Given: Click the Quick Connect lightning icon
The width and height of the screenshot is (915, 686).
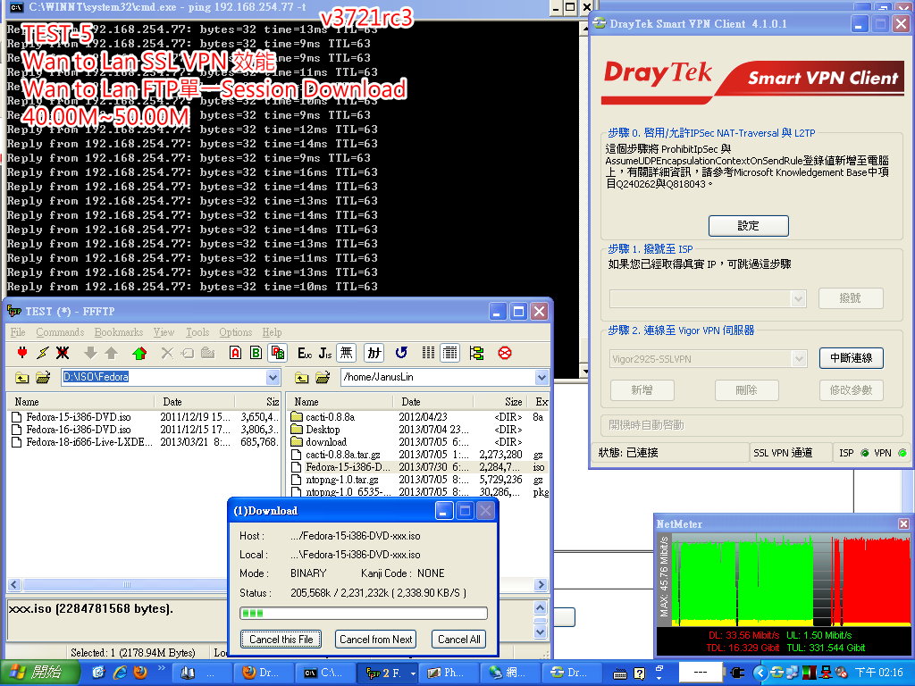Looking at the screenshot, I should (43, 353).
